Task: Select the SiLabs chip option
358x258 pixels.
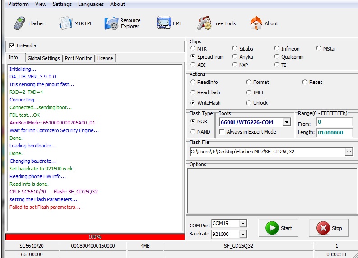Action: pyautogui.click(x=234, y=48)
